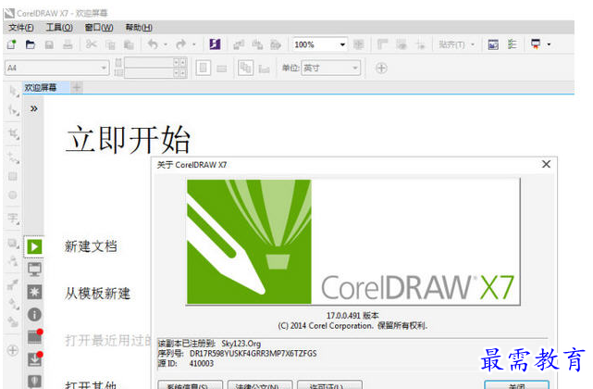Screen dimensions: 593x389
Task: Open the 帮助(H) menu
Action: [139, 28]
